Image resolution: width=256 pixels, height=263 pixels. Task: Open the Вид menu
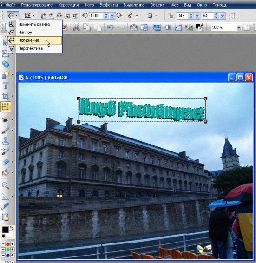[188, 5]
